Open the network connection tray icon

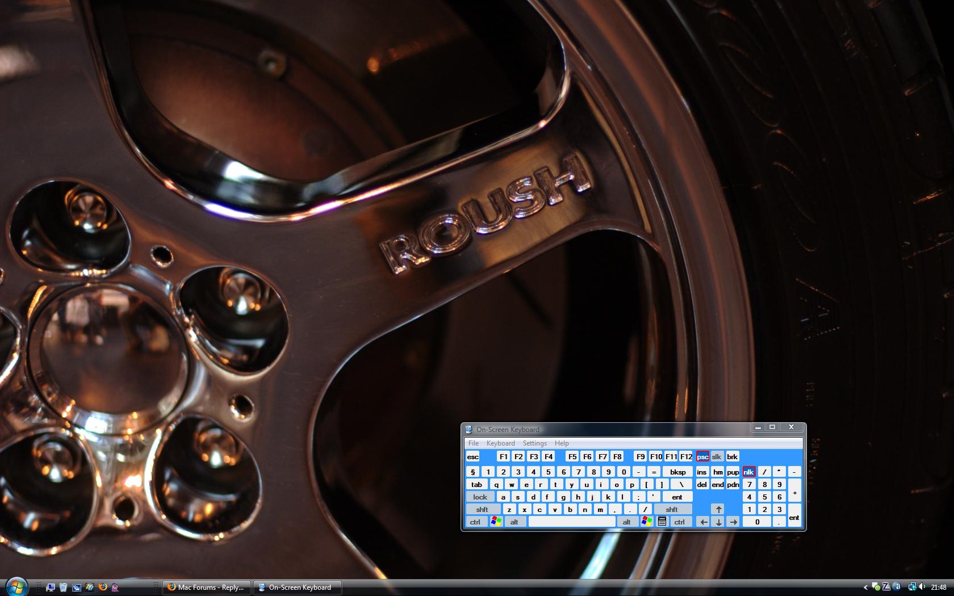912,587
